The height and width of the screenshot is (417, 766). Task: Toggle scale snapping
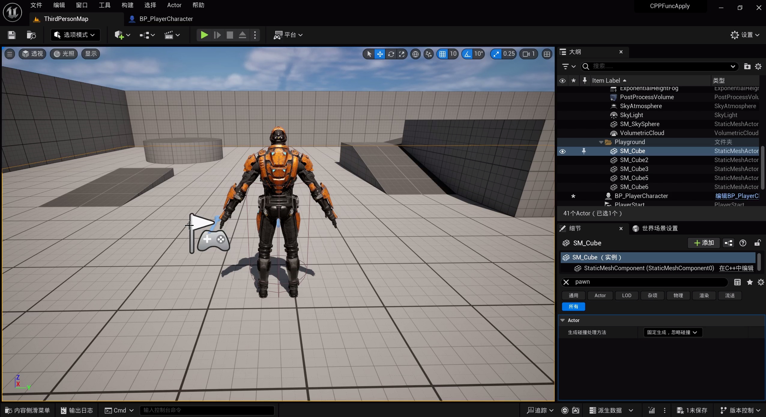[496, 54]
